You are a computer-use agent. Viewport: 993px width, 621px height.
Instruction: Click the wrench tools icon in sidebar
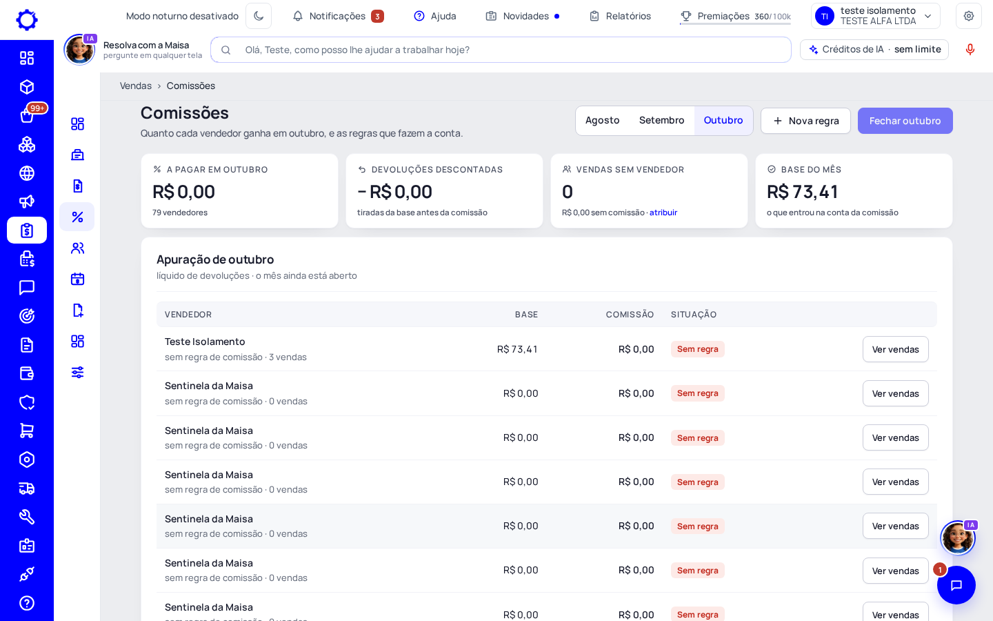(x=27, y=517)
